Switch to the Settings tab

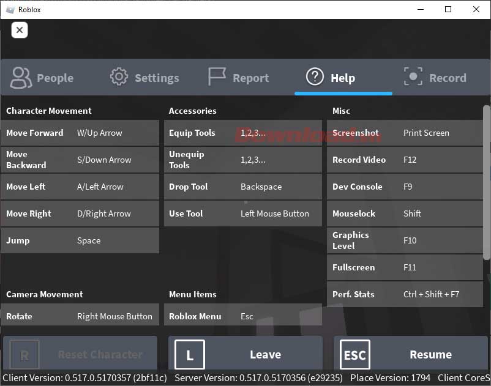pos(145,78)
